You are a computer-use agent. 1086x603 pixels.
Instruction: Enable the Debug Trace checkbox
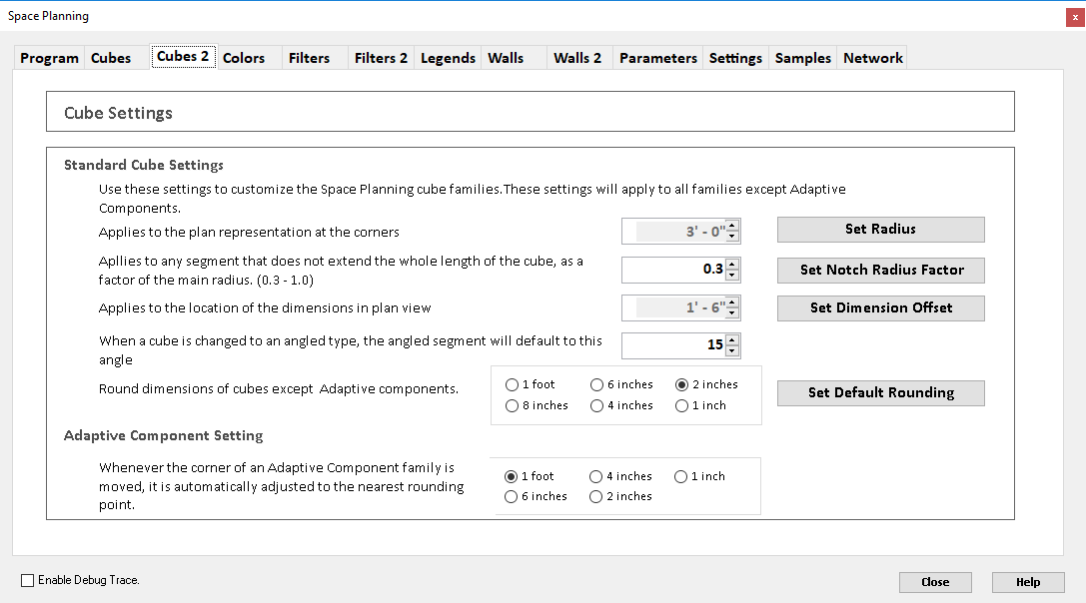(28, 580)
